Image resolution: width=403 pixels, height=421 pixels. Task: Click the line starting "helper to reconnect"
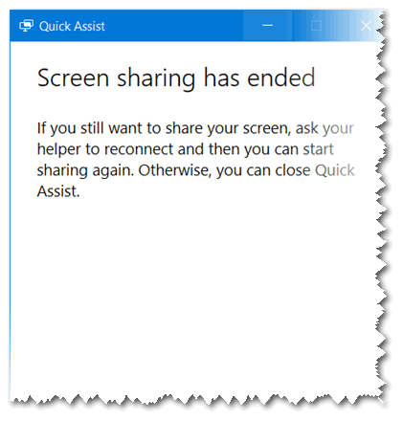[186, 149]
